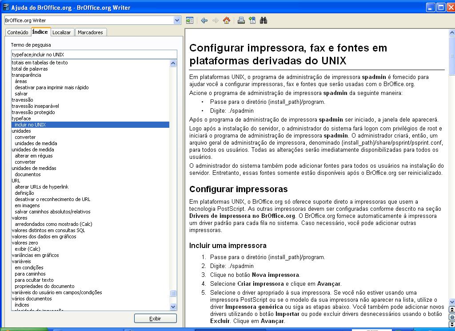455x331 pixels.
Task: Click 'Configurar impressoras' heading
Action: click(x=239, y=189)
